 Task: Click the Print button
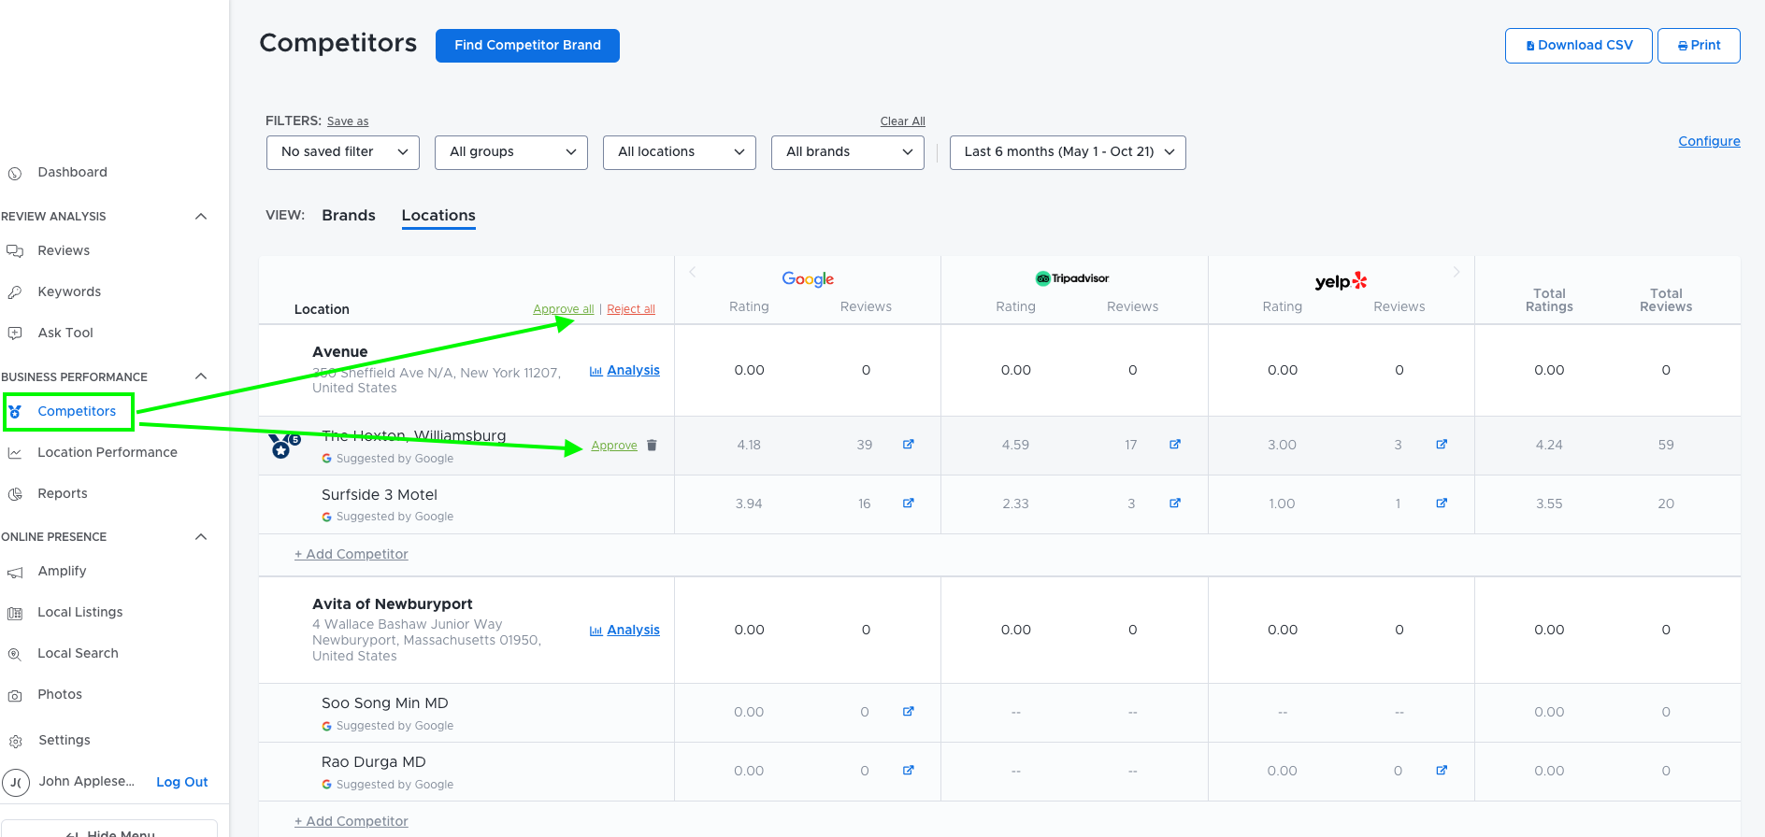tap(1699, 46)
